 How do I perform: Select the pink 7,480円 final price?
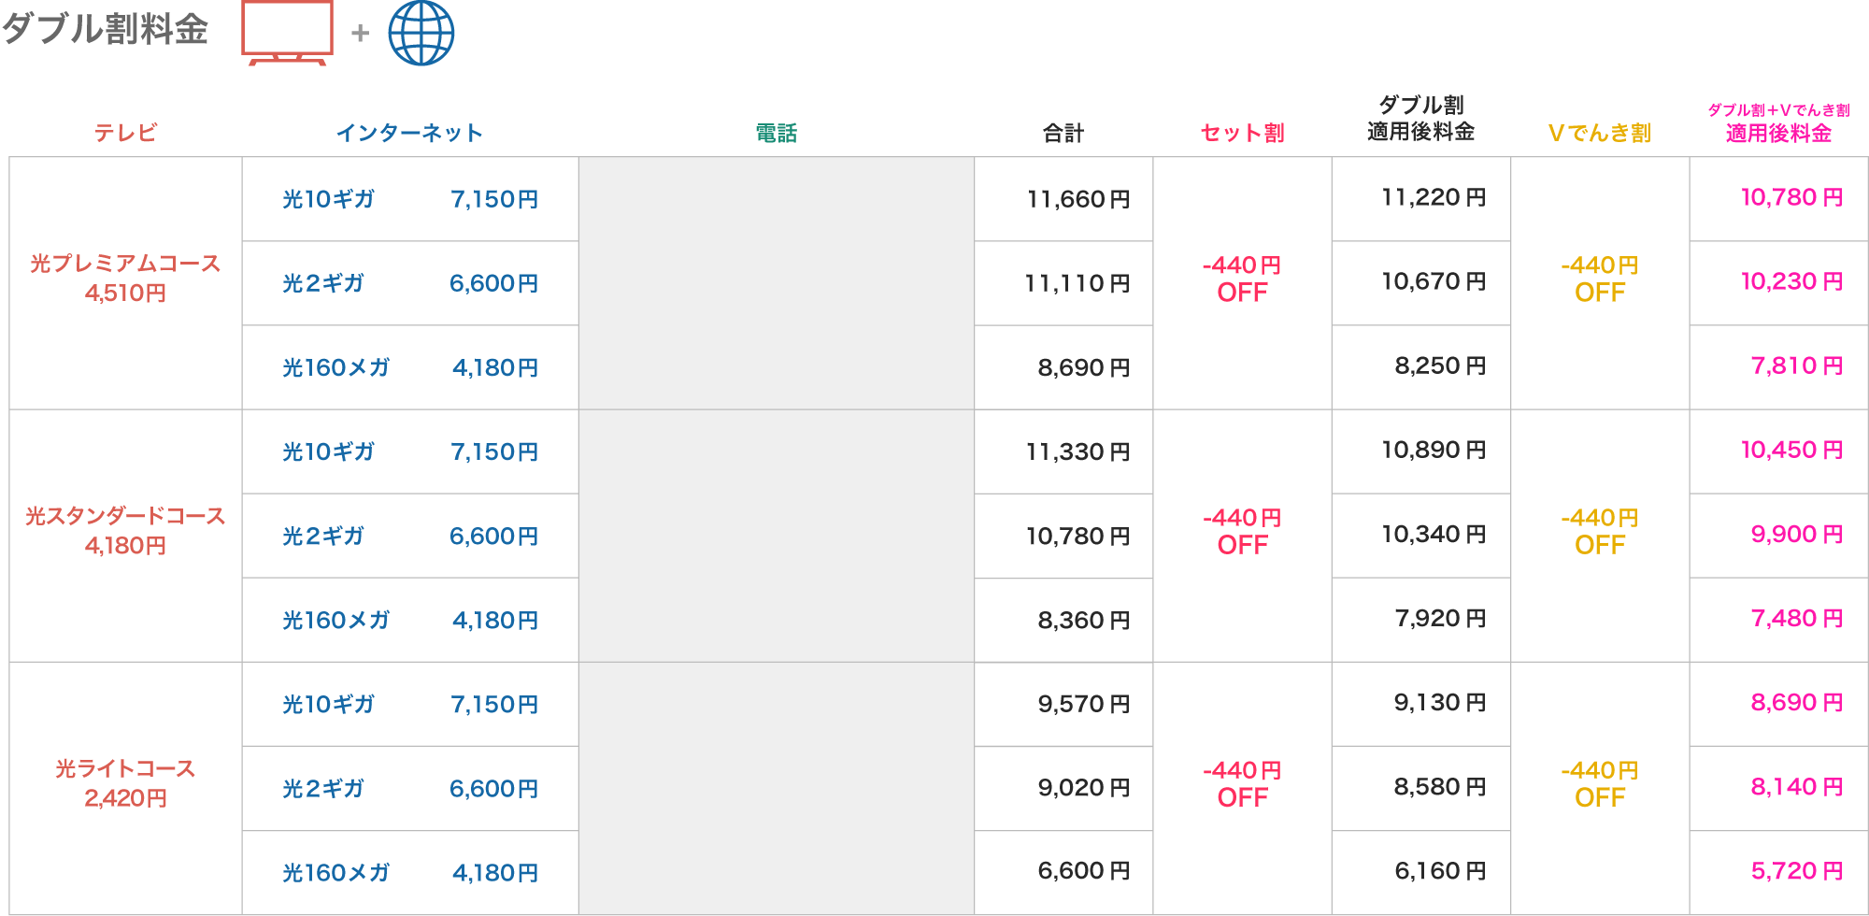point(1796,619)
